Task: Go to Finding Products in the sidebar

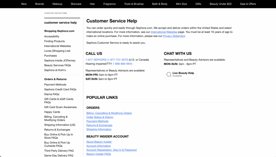Action: [55, 41]
